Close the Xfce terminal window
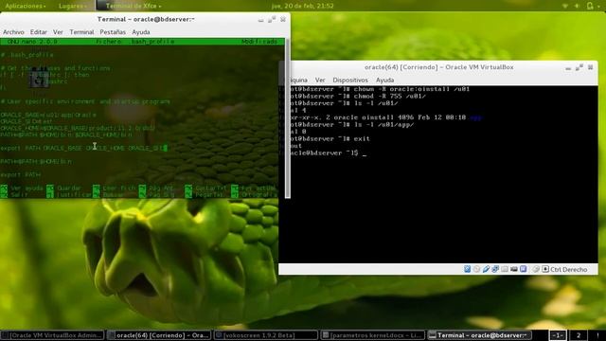The height and width of the screenshot is (341, 606). pos(283,19)
